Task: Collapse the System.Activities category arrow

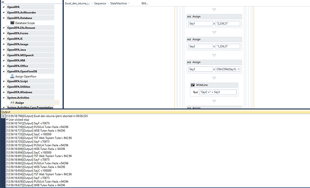Action: point(4,97)
